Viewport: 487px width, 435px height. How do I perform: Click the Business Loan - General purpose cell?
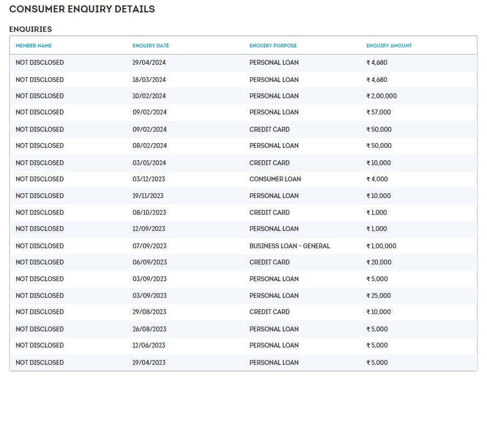[x=289, y=246]
